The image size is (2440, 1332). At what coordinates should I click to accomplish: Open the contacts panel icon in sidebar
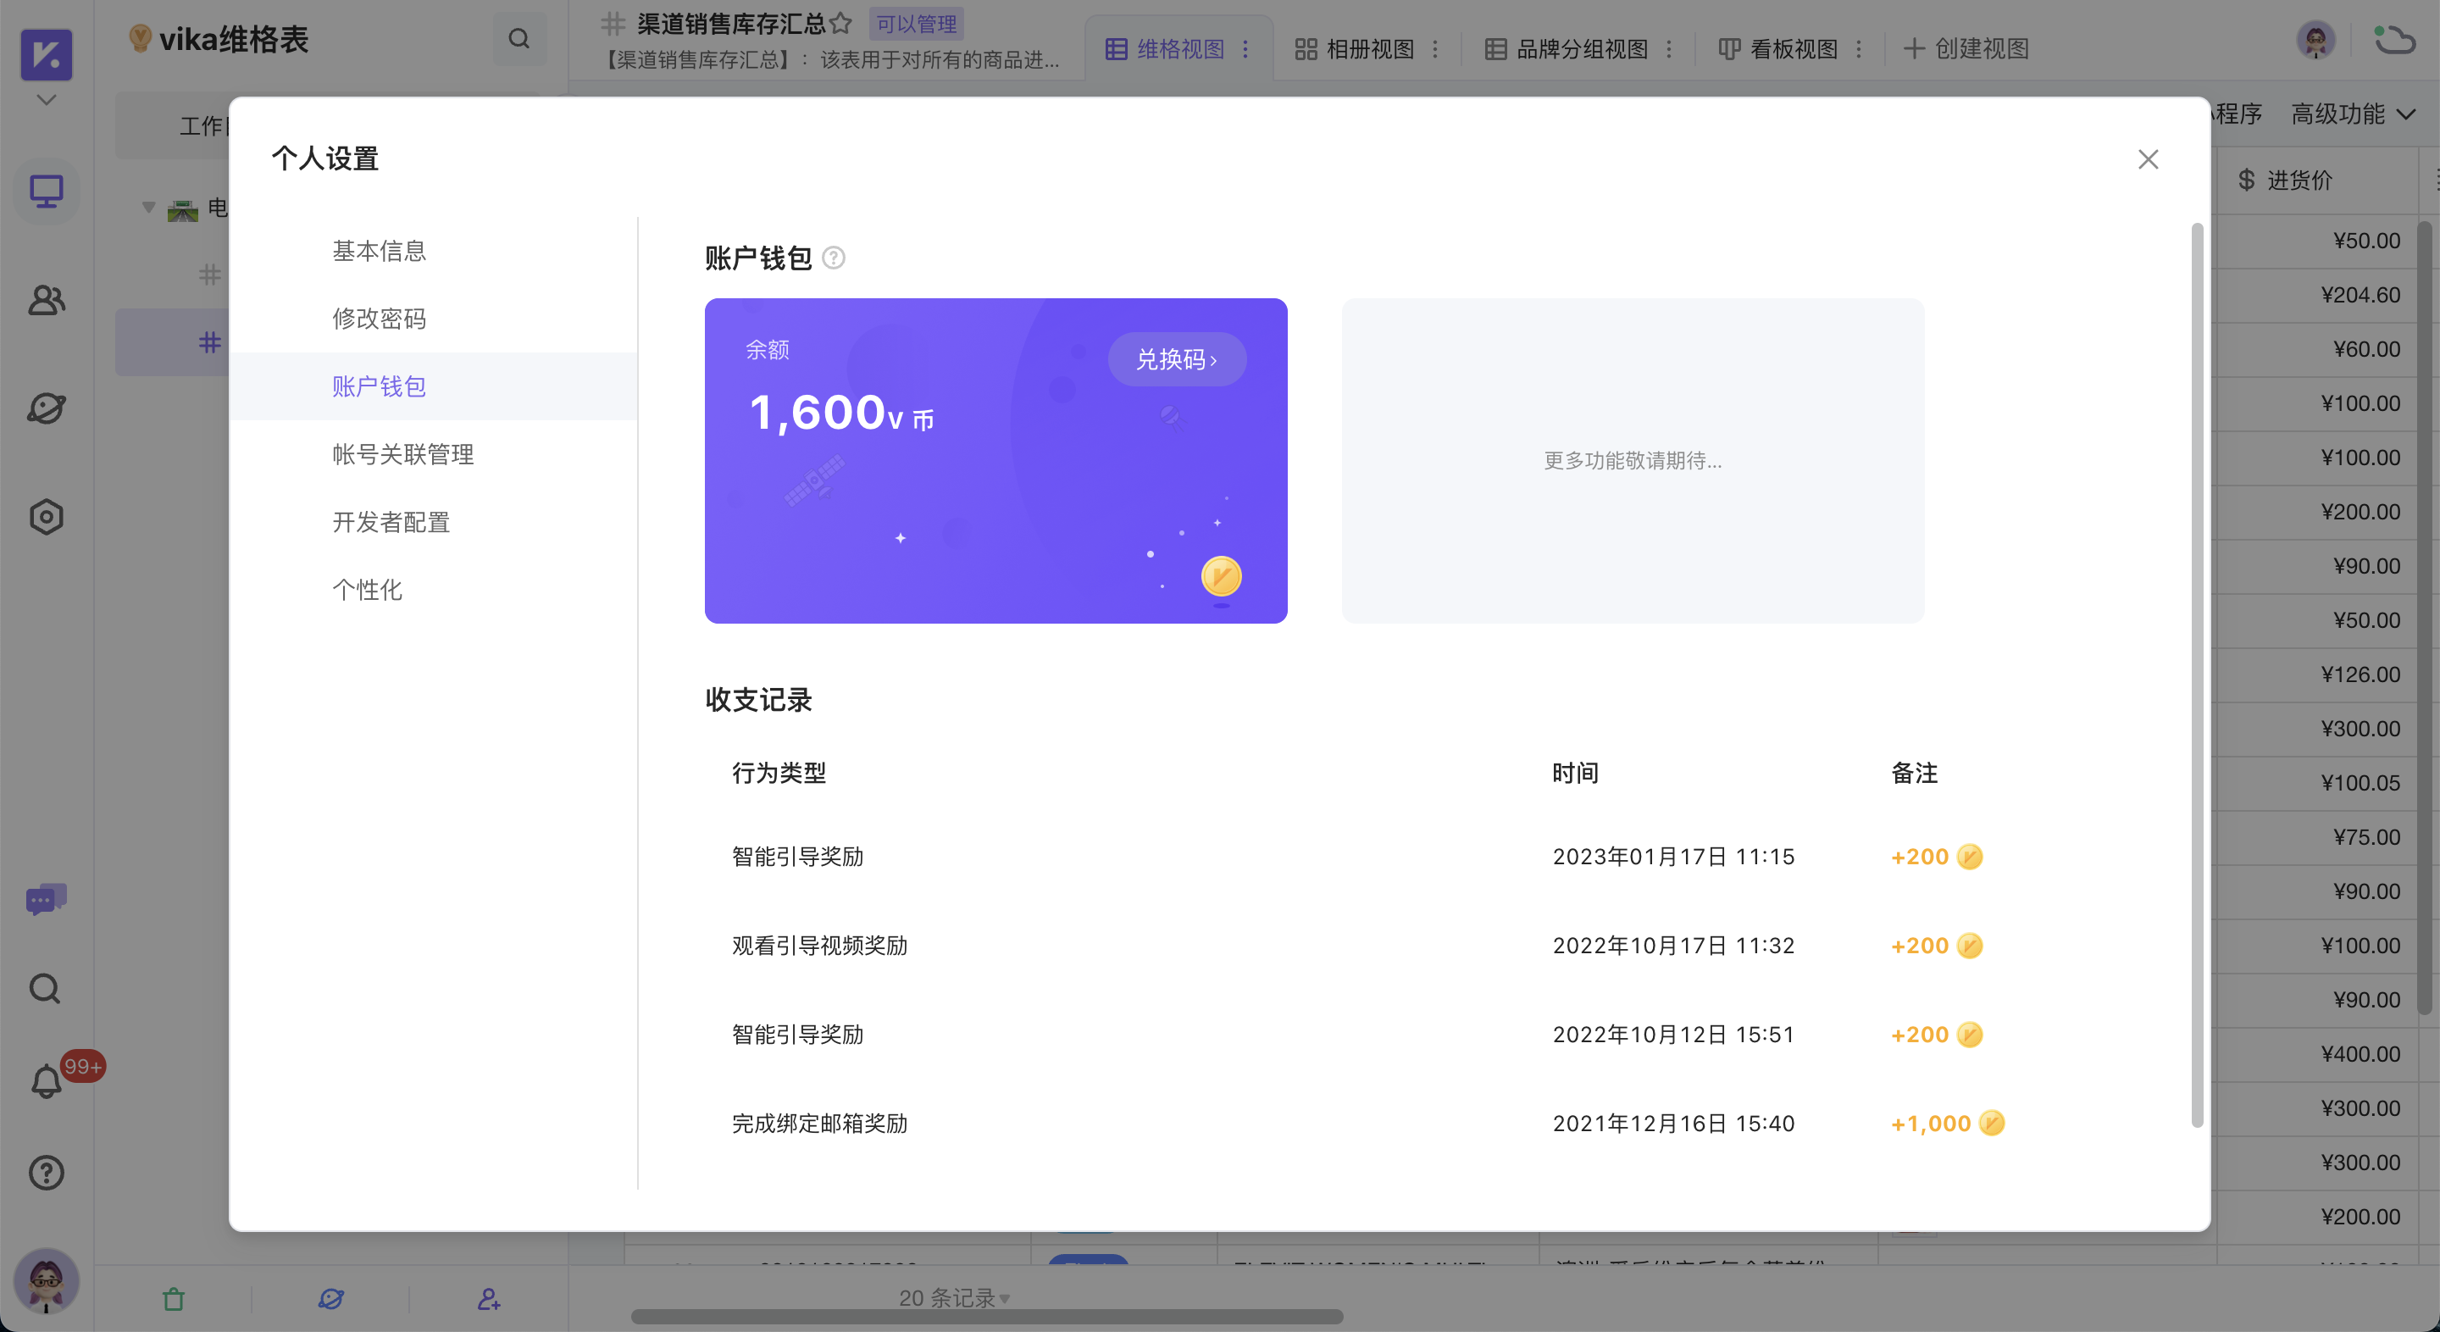46,300
